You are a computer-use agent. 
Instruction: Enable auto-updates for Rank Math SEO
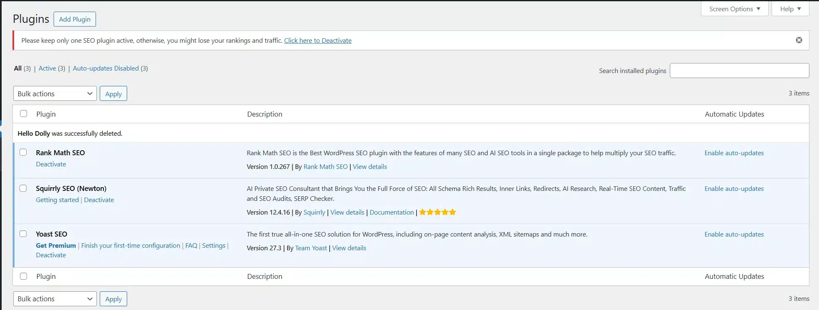click(x=734, y=153)
